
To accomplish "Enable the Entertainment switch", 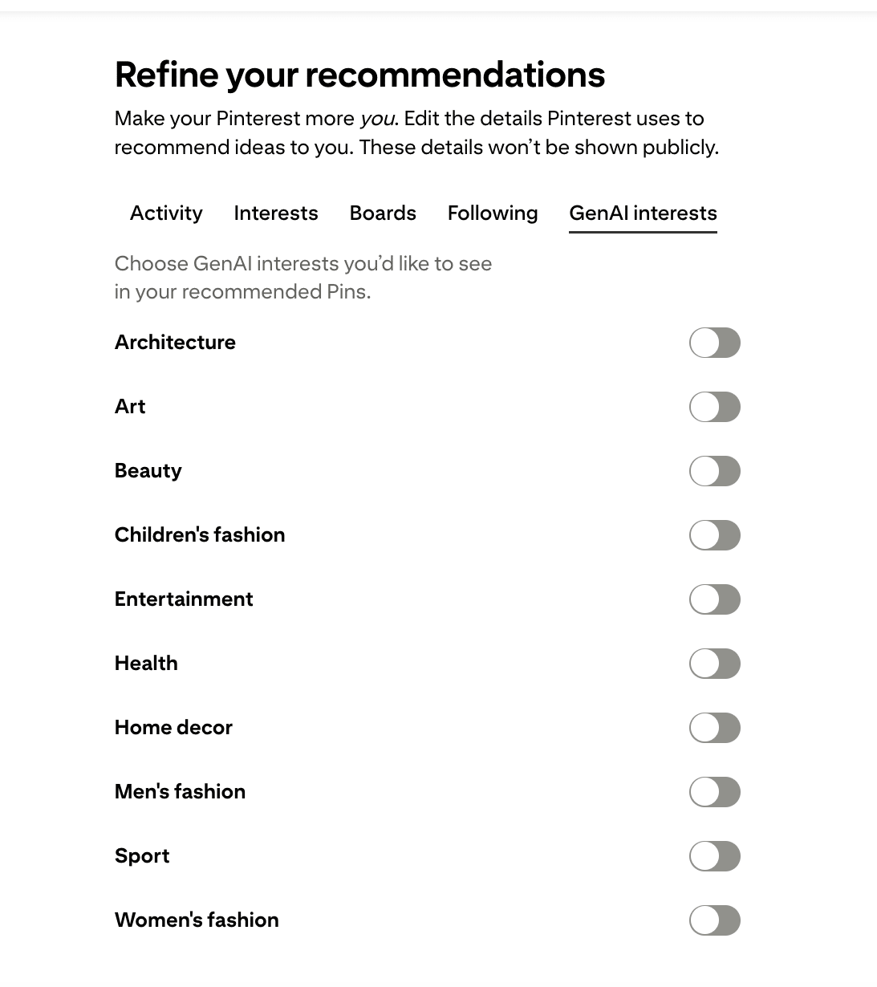I will (x=714, y=599).
